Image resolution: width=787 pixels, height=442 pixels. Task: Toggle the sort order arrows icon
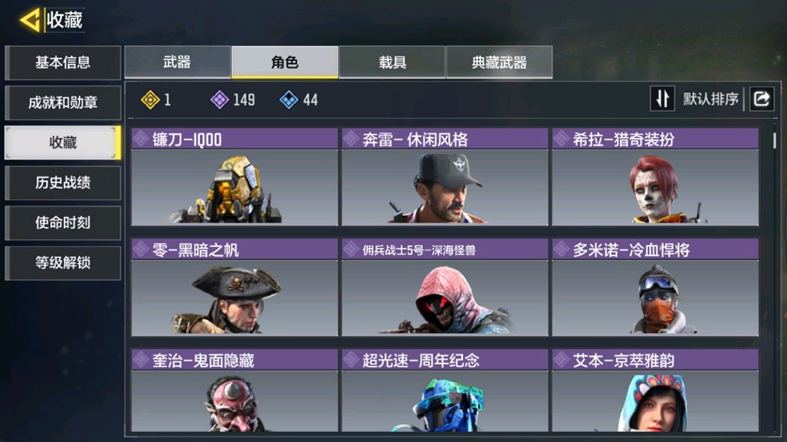[662, 99]
